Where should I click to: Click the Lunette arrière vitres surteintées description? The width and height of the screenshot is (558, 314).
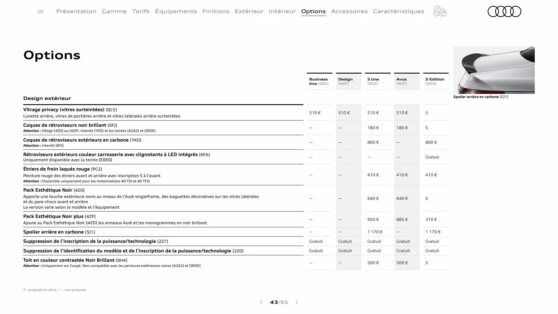(102, 116)
